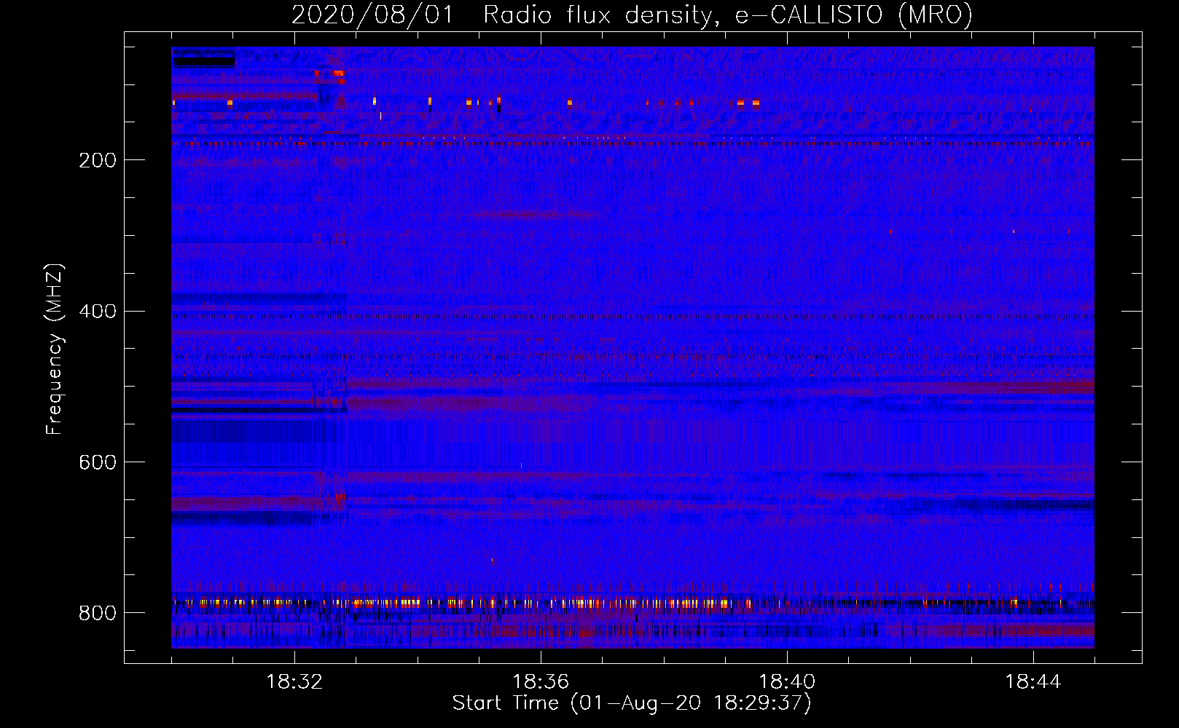Click the 200 frequency tick label
1179x728 pixels.
tap(97, 160)
